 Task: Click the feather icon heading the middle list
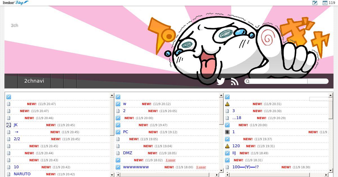point(118,97)
